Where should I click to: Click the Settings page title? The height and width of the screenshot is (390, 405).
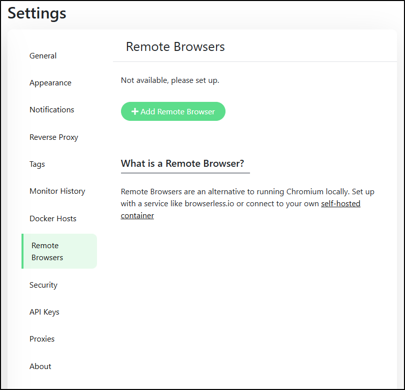tap(37, 13)
